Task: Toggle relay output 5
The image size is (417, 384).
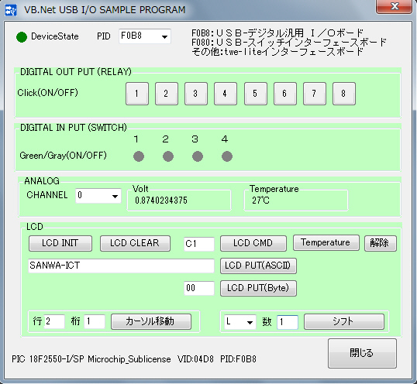Action: (256, 94)
